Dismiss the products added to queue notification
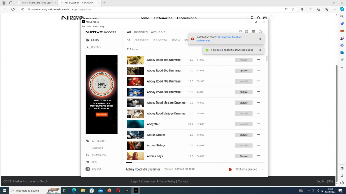Screen dimensions: 346x194 click(260, 50)
